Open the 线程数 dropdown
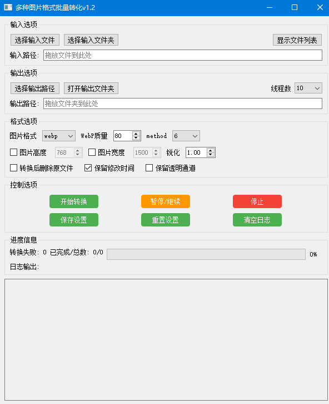This screenshot has width=329, height=404. point(308,88)
